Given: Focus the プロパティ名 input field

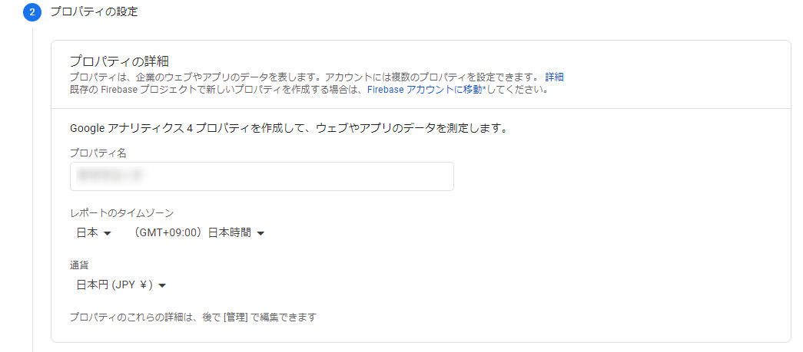Looking at the screenshot, I should [262, 176].
